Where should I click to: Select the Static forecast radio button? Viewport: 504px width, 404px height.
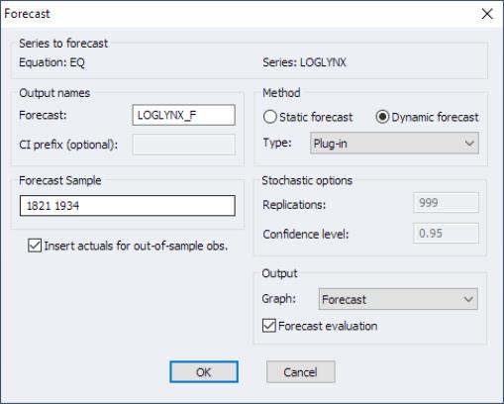(x=269, y=117)
